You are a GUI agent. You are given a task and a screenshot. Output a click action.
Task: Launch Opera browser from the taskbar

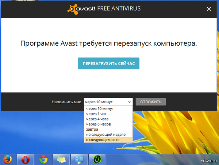[26, 159]
